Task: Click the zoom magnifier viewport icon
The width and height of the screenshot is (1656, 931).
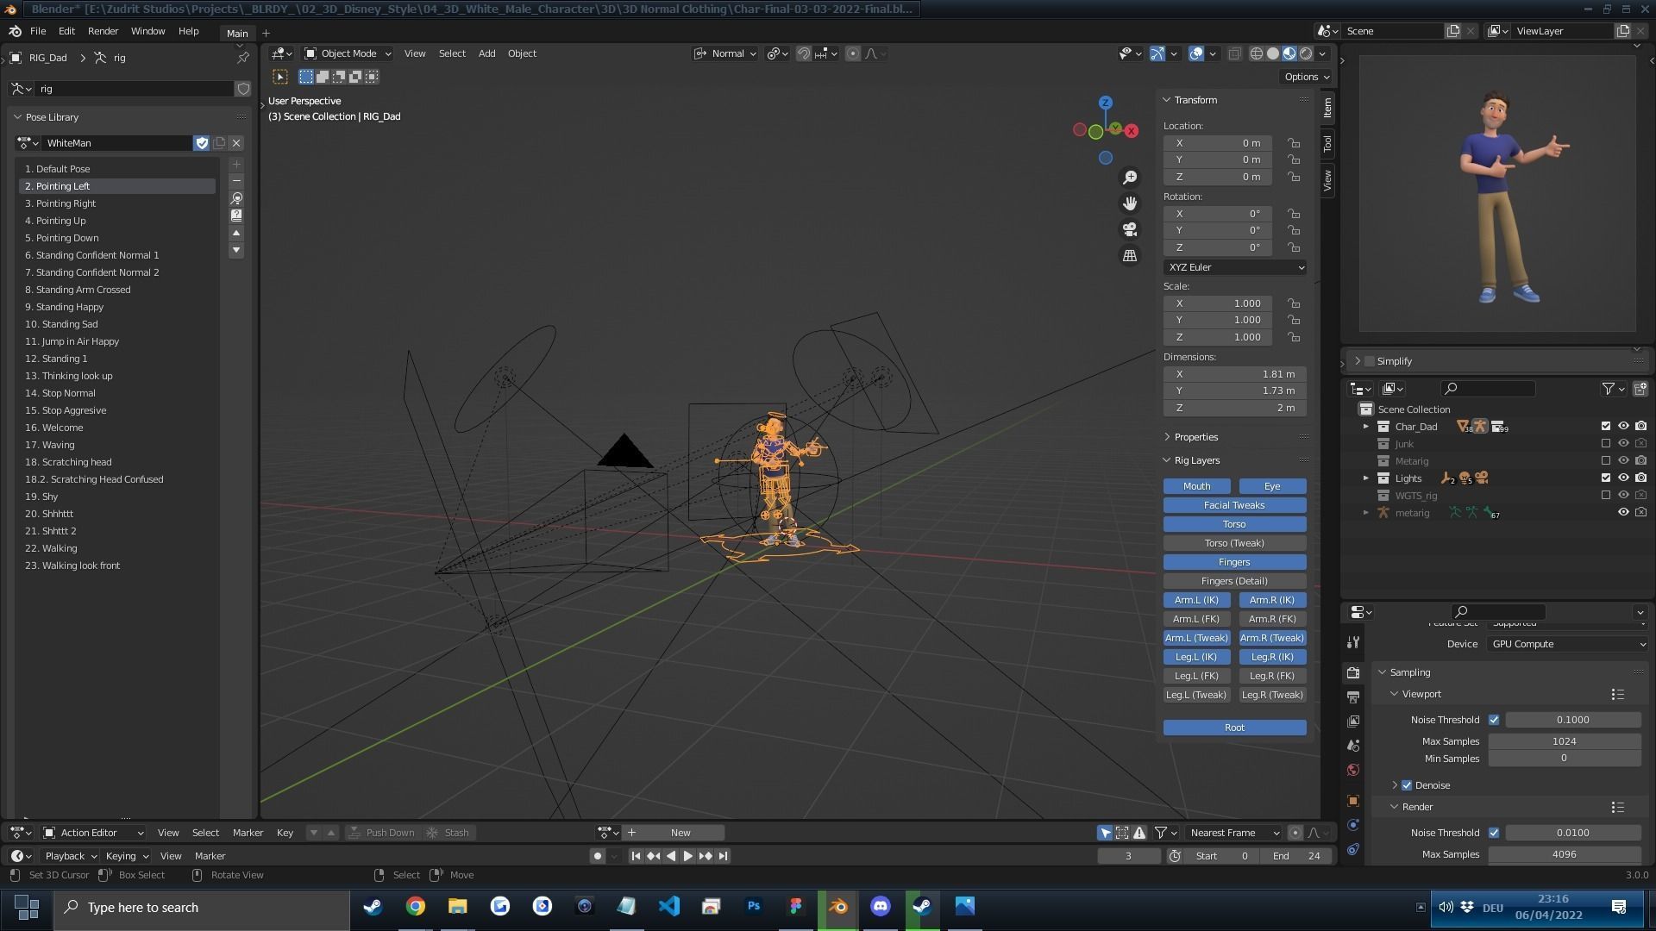Action: [1130, 178]
